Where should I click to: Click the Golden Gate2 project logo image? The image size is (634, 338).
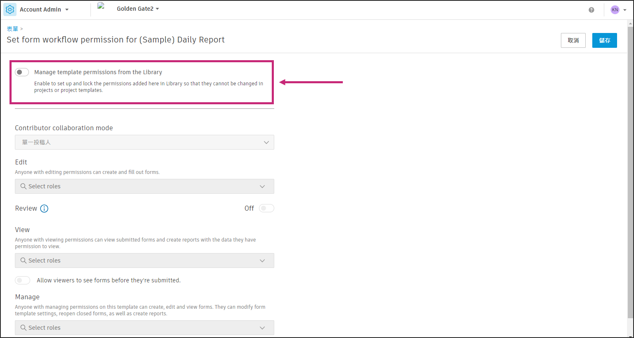(x=101, y=6)
